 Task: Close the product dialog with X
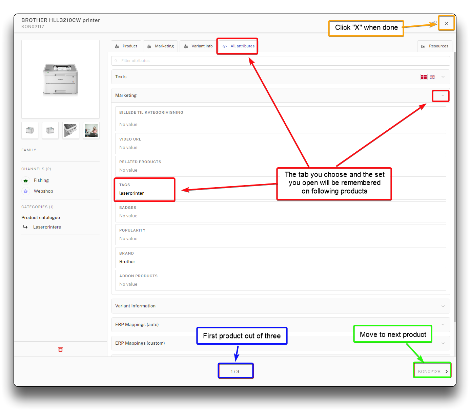pos(446,23)
